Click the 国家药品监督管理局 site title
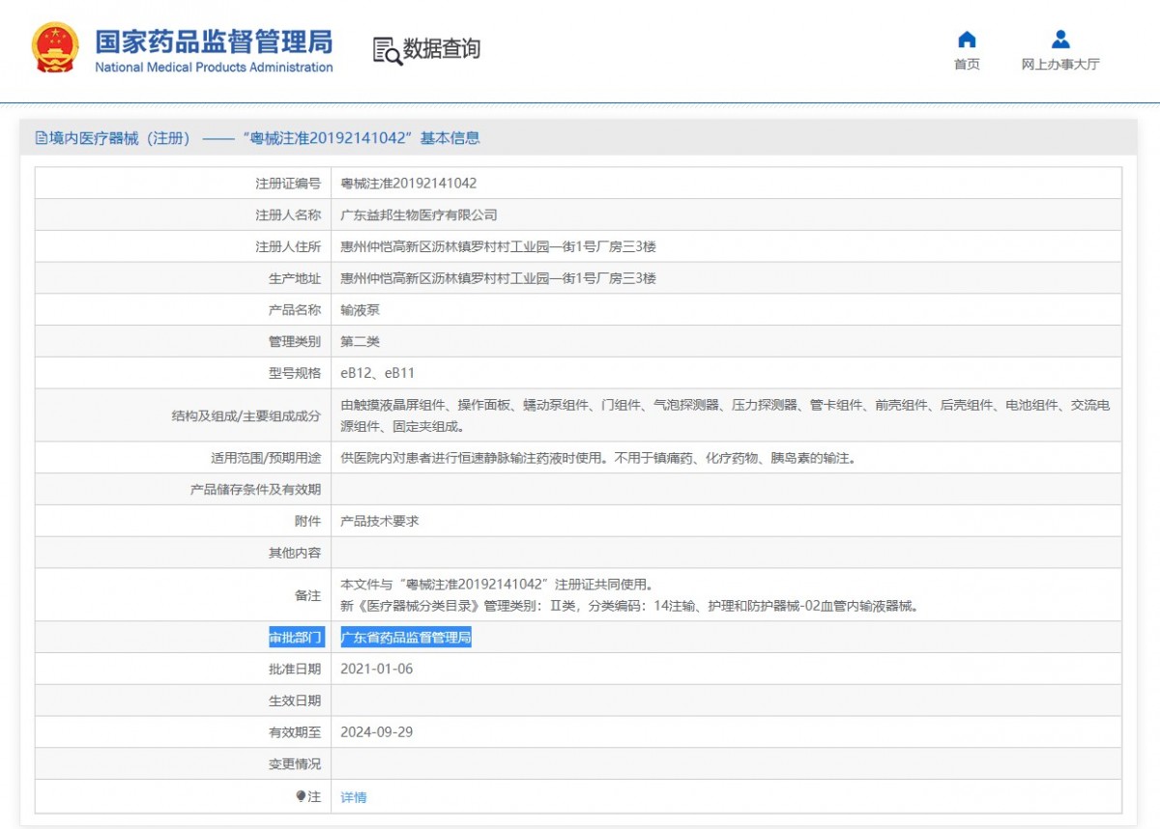1160x829 pixels. (x=214, y=42)
